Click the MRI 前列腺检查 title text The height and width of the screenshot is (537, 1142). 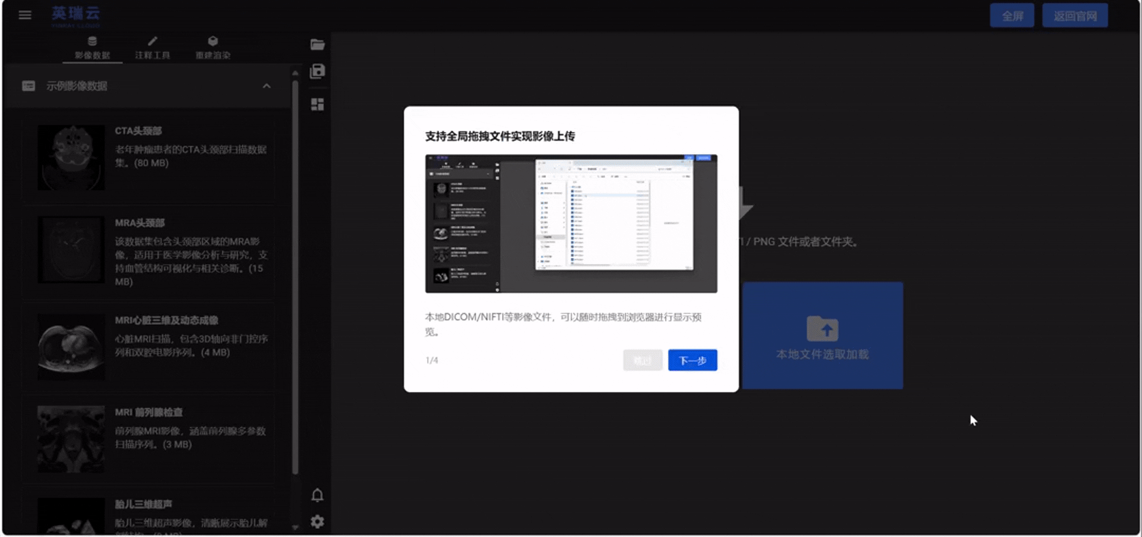tap(149, 412)
